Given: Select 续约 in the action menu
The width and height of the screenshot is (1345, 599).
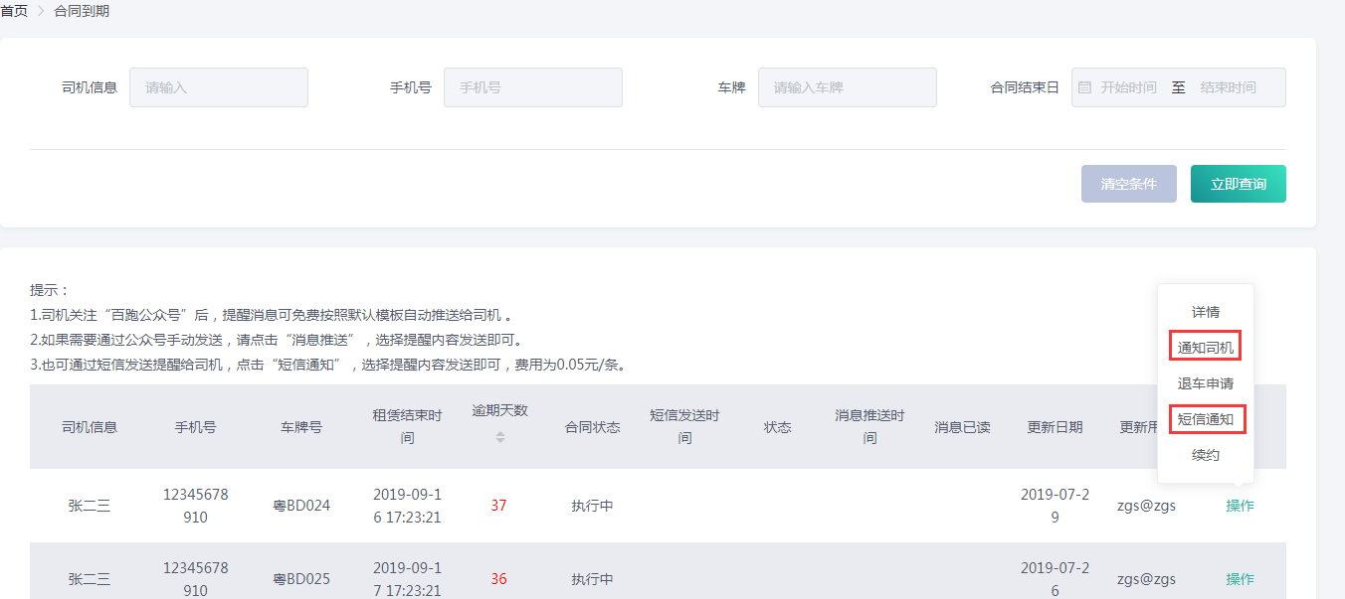Looking at the screenshot, I should point(1206,455).
